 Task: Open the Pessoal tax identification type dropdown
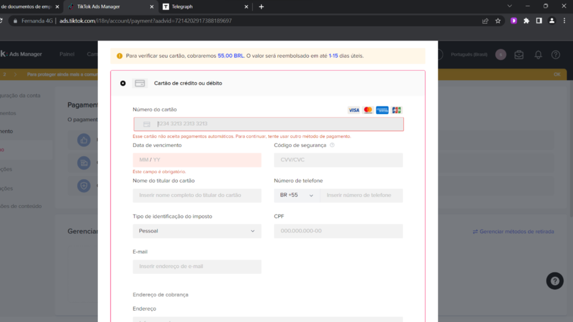(197, 231)
